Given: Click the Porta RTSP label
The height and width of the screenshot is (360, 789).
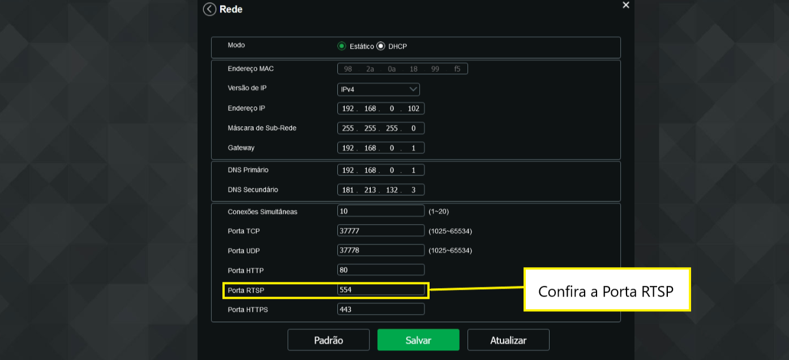Looking at the screenshot, I should [246, 290].
